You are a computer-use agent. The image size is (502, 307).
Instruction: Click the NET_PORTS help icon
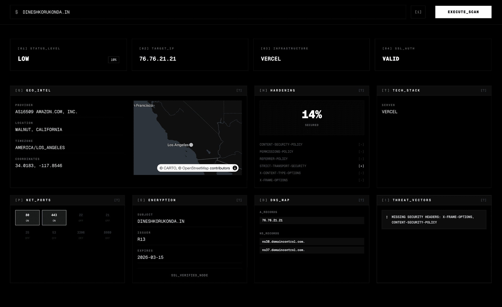(117, 200)
